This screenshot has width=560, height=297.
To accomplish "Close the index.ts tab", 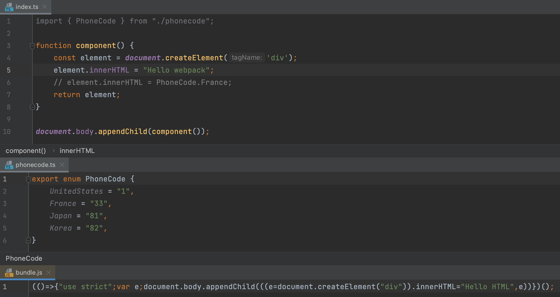I will tap(45, 7).
